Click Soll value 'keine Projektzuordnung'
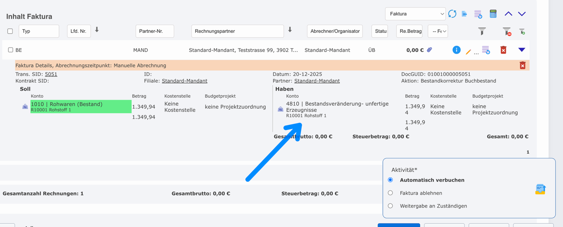 click(x=235, y=107)
